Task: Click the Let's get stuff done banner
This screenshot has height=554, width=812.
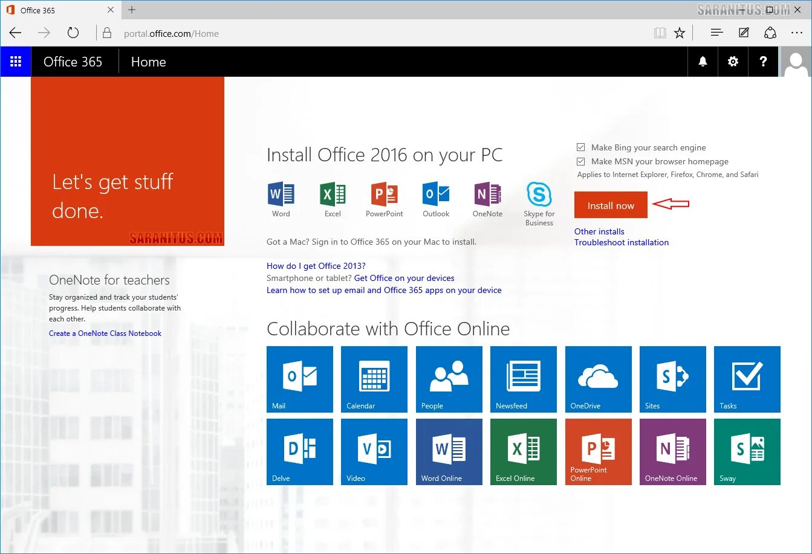Action: (x=128, y=161)
